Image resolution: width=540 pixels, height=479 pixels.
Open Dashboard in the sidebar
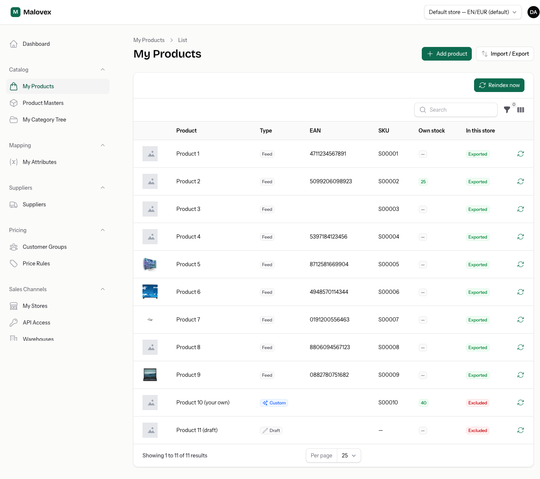click(58, 44)
